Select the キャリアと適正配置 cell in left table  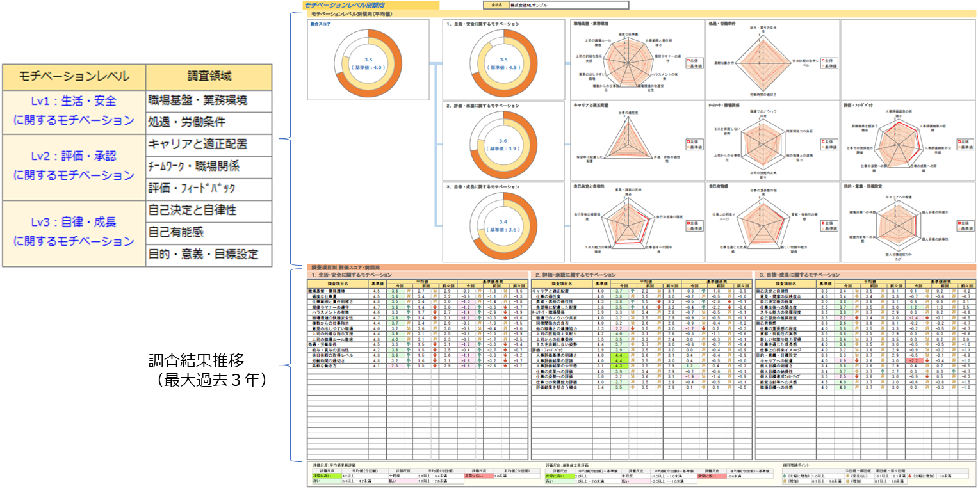(x=210, y=145)
